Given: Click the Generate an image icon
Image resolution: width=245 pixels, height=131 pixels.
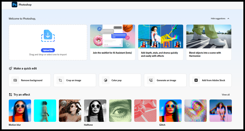Looking at the screenshot, I should pos(151,80).
